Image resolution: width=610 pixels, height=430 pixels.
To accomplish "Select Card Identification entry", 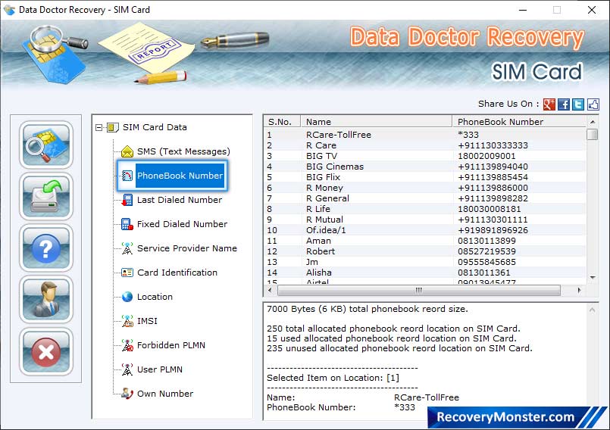I will (x=177, y=273).
